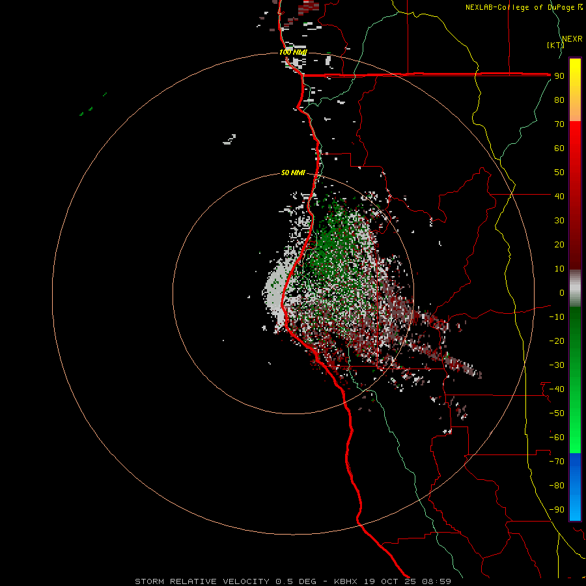586x586 pixels.
Task: Select the 30 value on velocity scale
Action: 559,221
